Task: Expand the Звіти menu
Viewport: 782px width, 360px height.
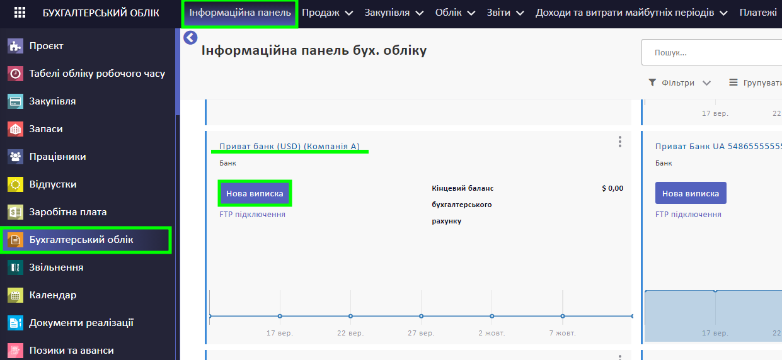Action: [x=506, y=13]
